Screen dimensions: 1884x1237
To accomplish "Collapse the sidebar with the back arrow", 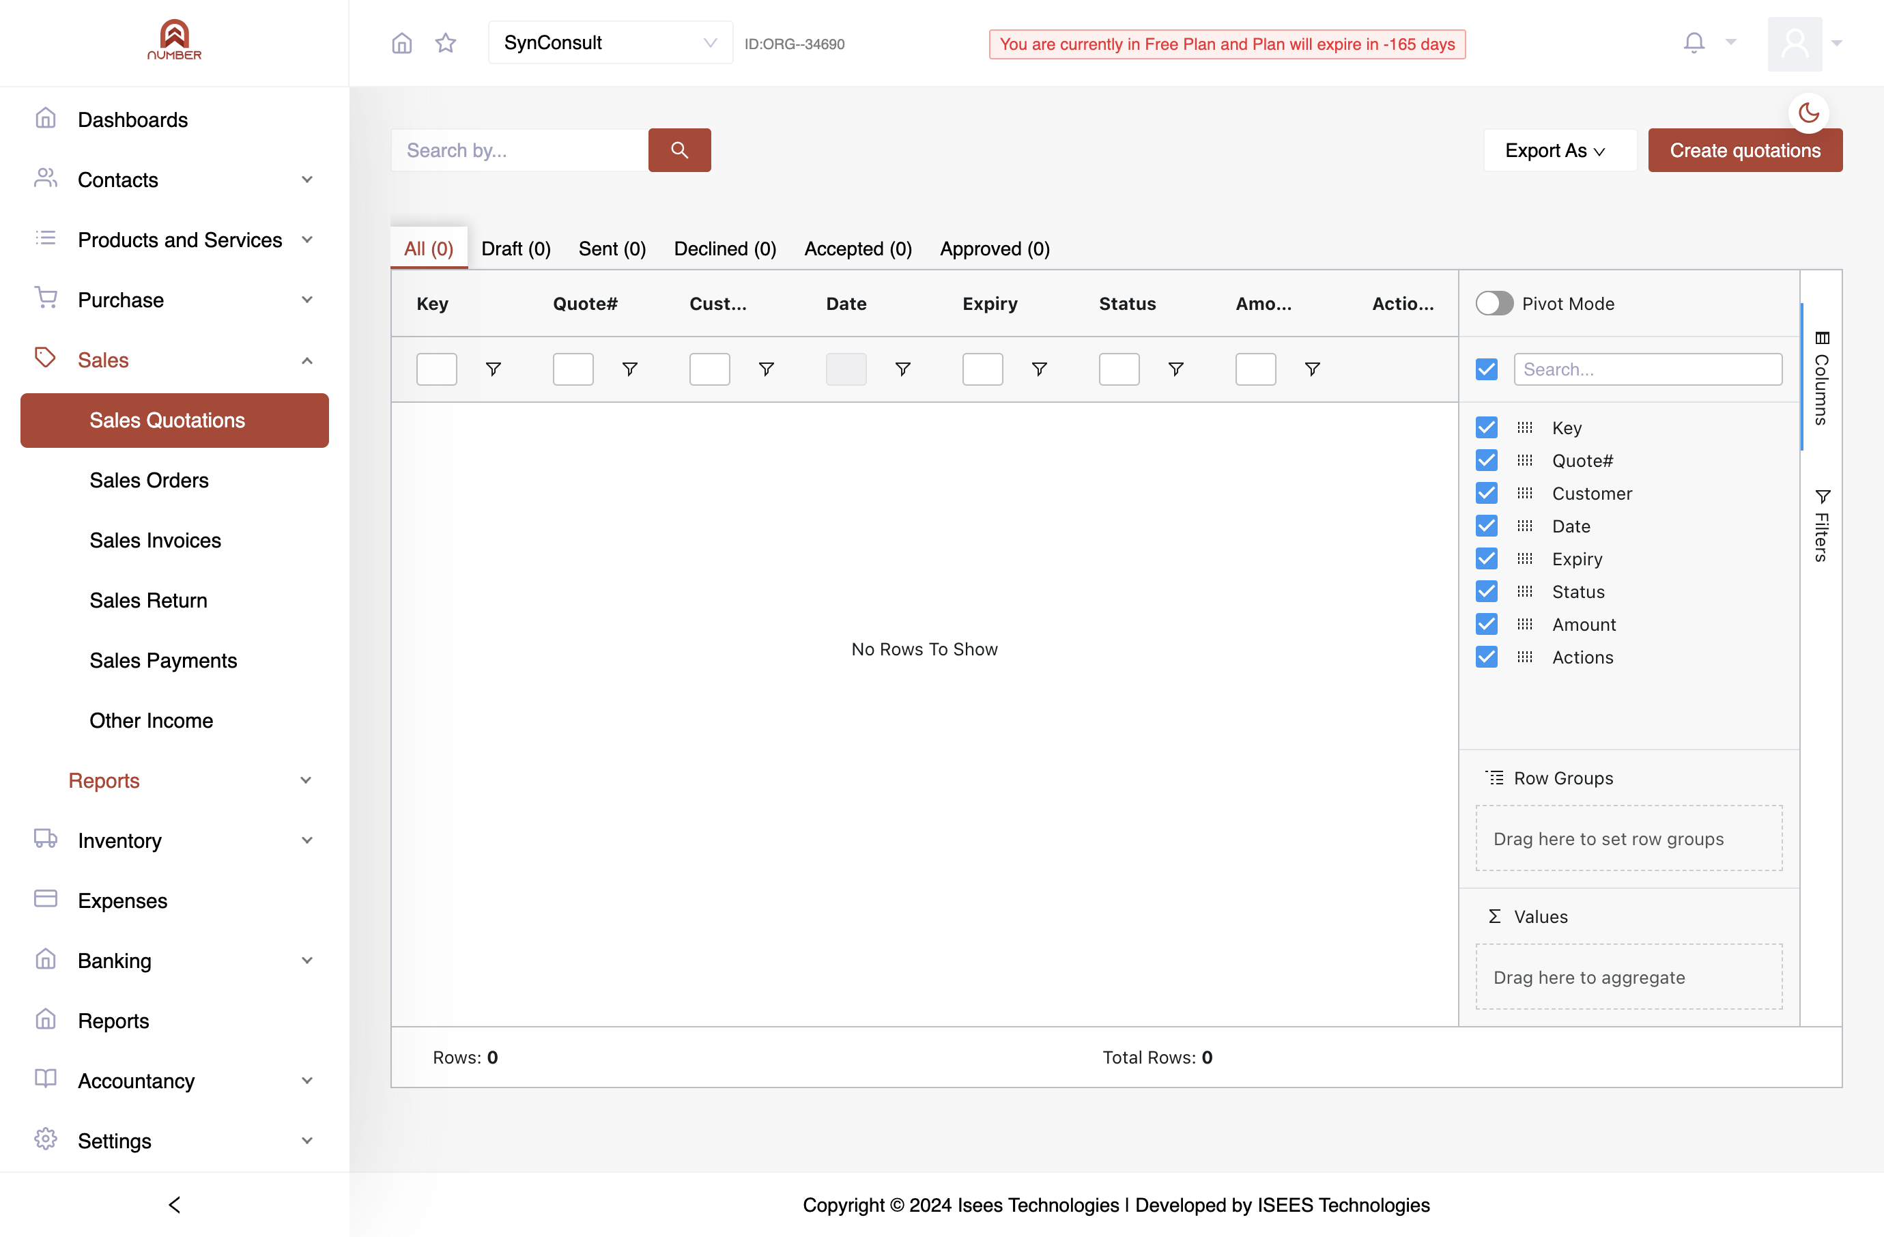I will pyautogui.click(x=175, y=1204).
